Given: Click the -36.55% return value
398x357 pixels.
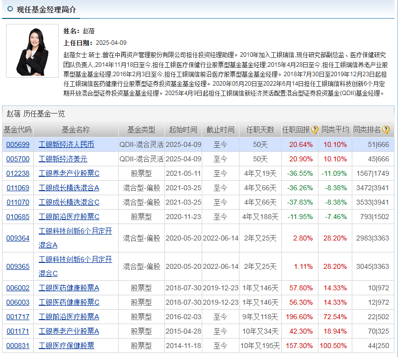Looking at the screenshot, I should pos(300,173).
